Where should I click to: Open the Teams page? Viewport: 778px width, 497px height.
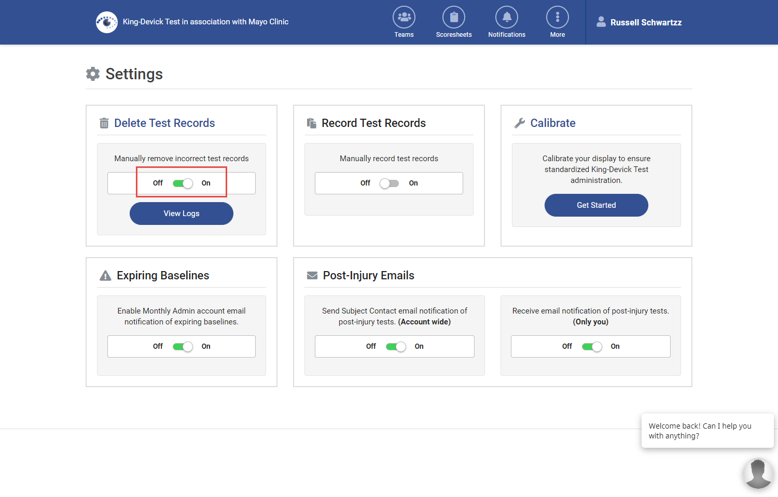[x=404, y=22]
